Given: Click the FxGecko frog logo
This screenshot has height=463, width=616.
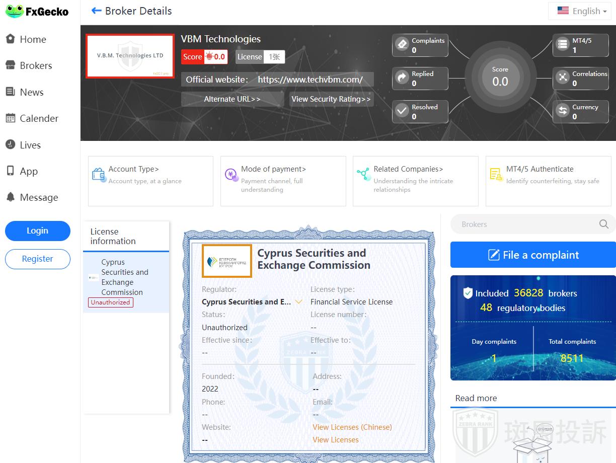Looking at the screenshot, I should [15, 11].
